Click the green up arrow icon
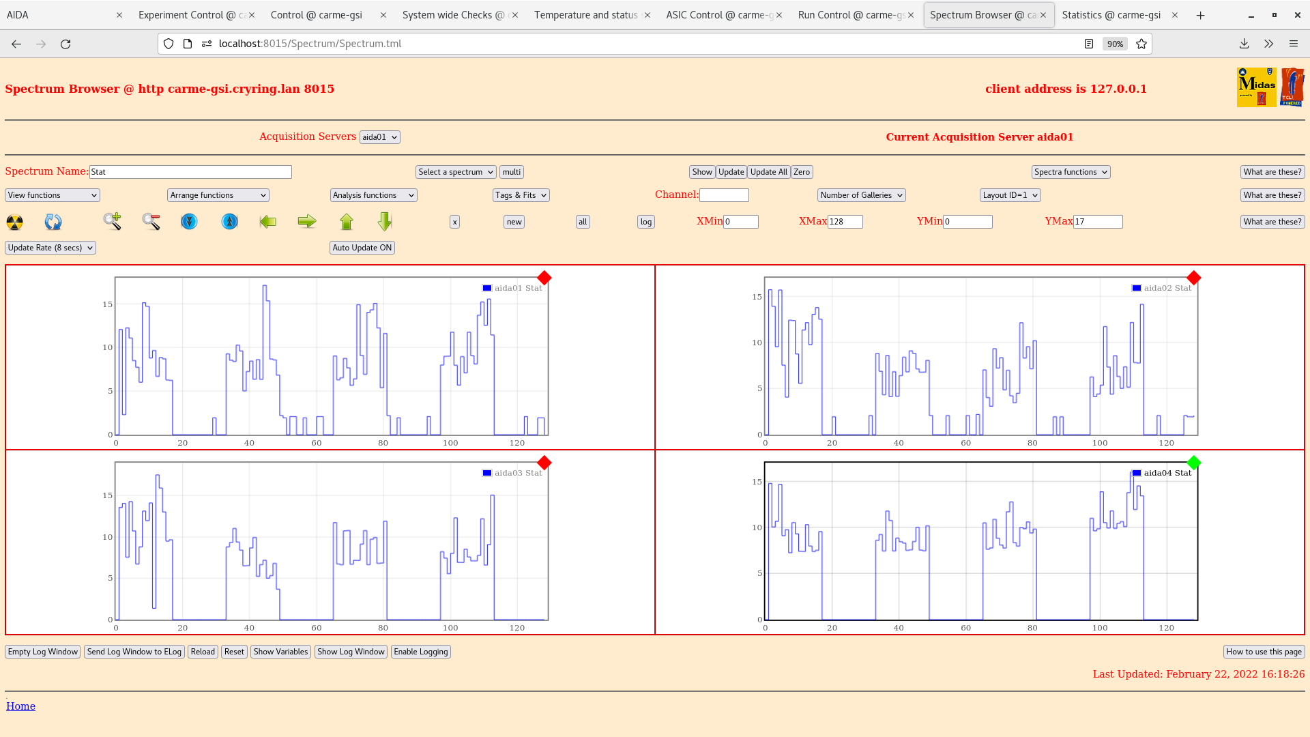This screenshot has height=737, width=1310. (x=347, y=221)
